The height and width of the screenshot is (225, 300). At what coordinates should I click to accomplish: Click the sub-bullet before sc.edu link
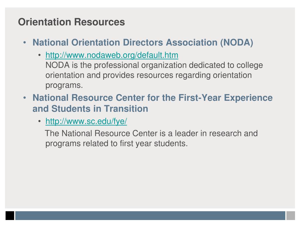coord(40,121)
